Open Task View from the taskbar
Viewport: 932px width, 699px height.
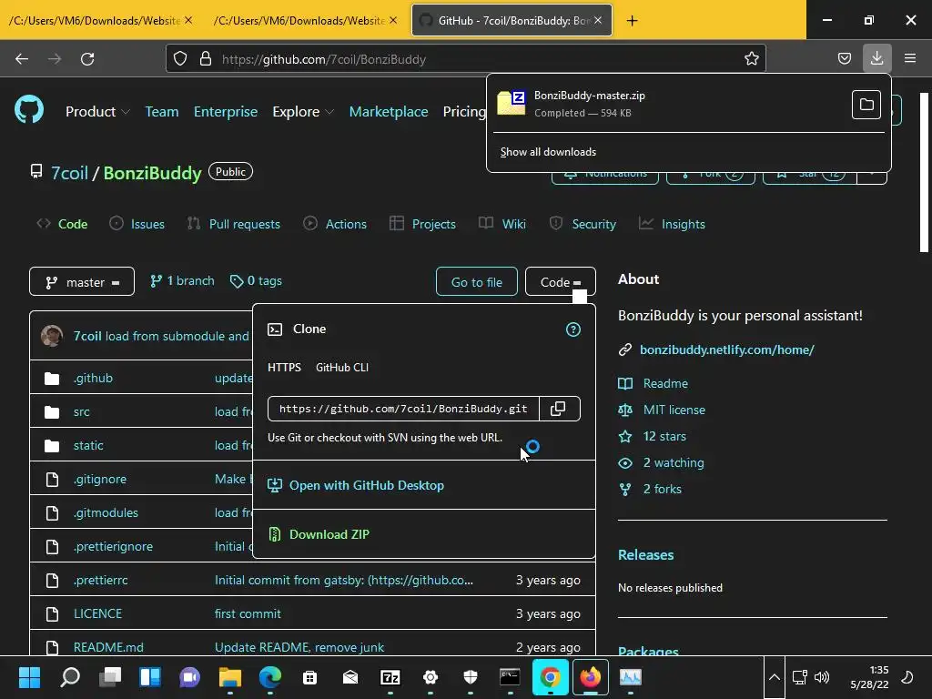point(110,677)
